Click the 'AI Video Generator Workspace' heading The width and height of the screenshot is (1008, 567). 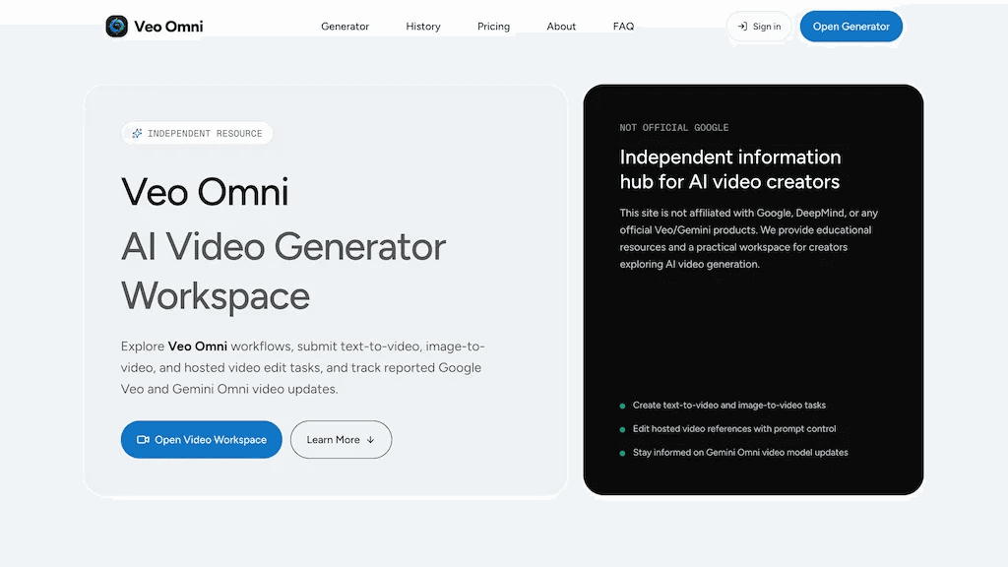pyautogui.click(x=283, y=272)
